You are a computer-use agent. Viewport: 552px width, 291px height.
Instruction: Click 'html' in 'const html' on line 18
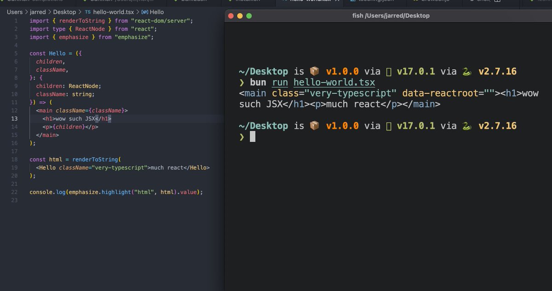56,160
